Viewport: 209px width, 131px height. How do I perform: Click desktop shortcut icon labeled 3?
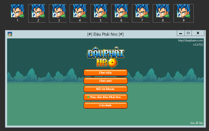(59, 11)
